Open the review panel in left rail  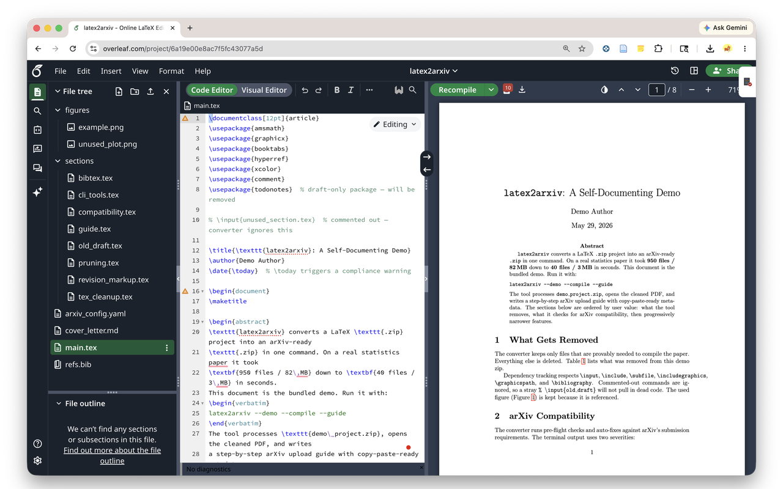(37, 149)
